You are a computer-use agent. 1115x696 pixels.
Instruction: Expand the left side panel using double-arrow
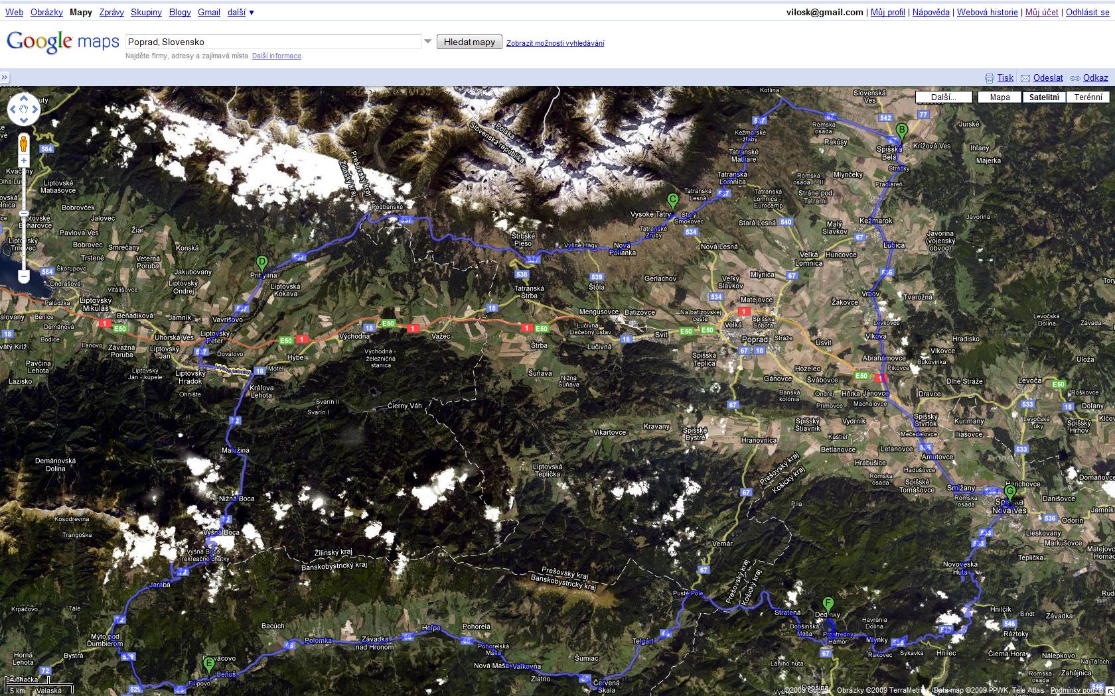5,78
